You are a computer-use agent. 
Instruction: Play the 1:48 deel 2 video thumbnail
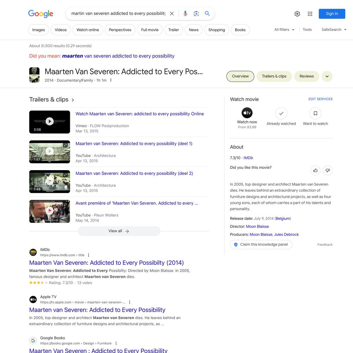tap(49, 181)
